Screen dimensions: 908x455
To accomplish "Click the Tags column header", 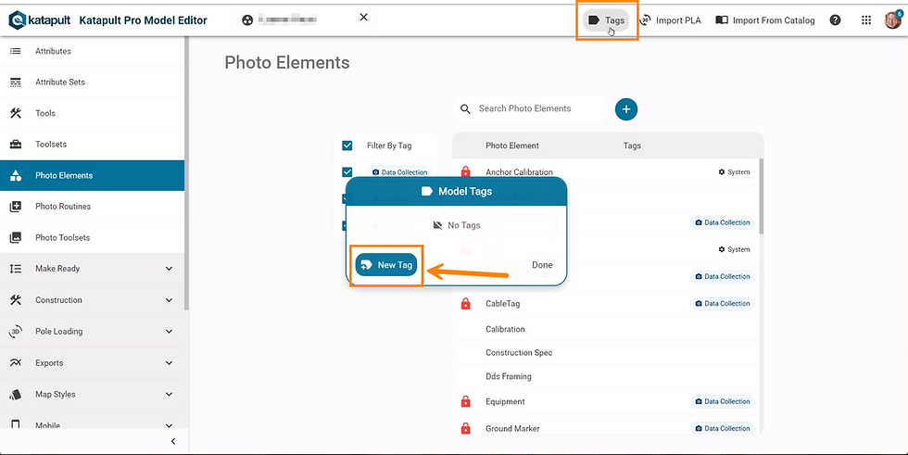I will (x=632, y=145).
